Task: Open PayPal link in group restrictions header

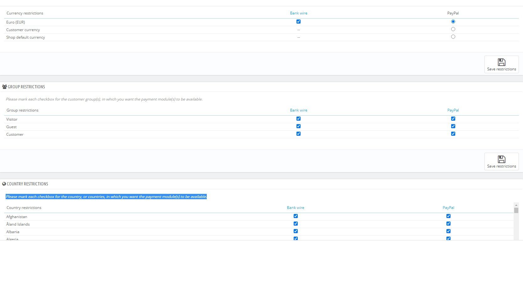Action: click(453, 110)
